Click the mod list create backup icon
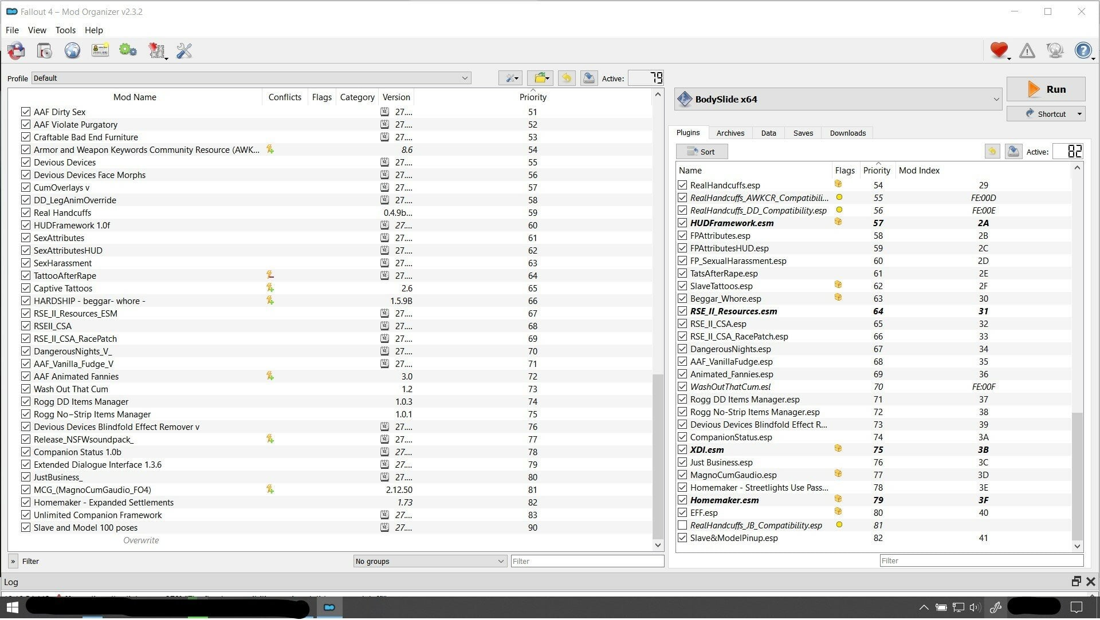The width and height of the screenshot is (1100, 620). pyautogui.click(x=588, y=78)
